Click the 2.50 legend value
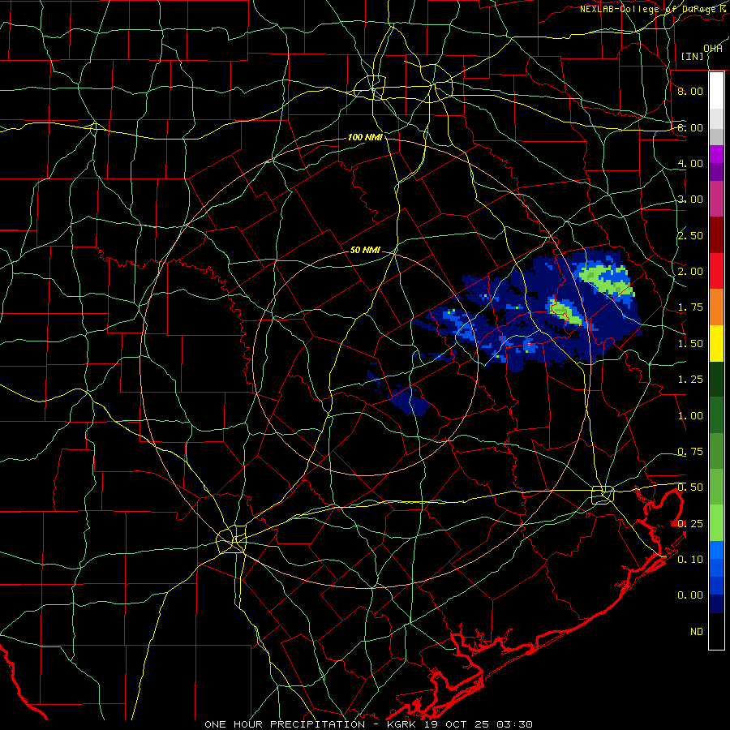 (690, 235)
